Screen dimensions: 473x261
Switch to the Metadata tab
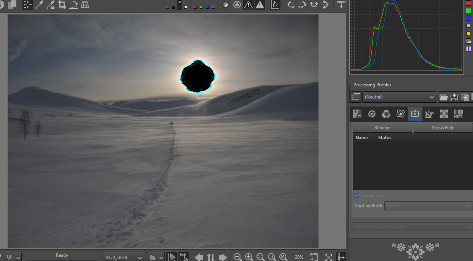(458, 114)
